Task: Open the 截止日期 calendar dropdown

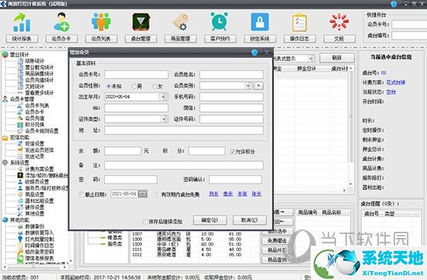Action: (x=142, y=194)
